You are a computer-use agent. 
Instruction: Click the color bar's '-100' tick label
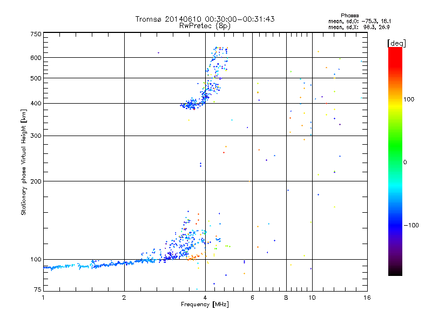pos(411,225)
